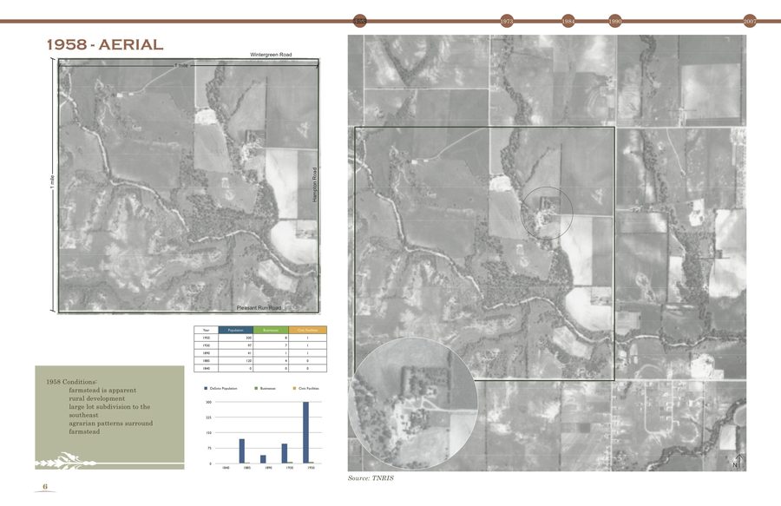Screen dimensions: 781x506
Task: Select the 1840 year row cell in table
Action: click(207, 368)
